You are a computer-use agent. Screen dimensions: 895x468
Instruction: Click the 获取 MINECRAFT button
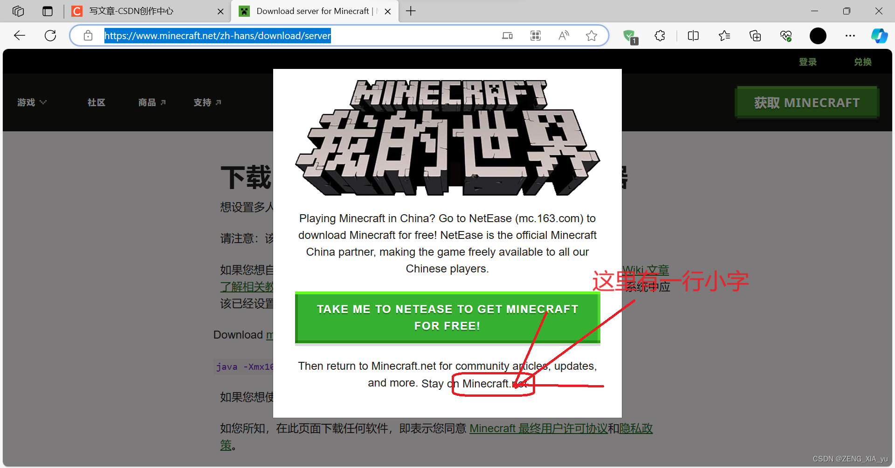point(806,102)
